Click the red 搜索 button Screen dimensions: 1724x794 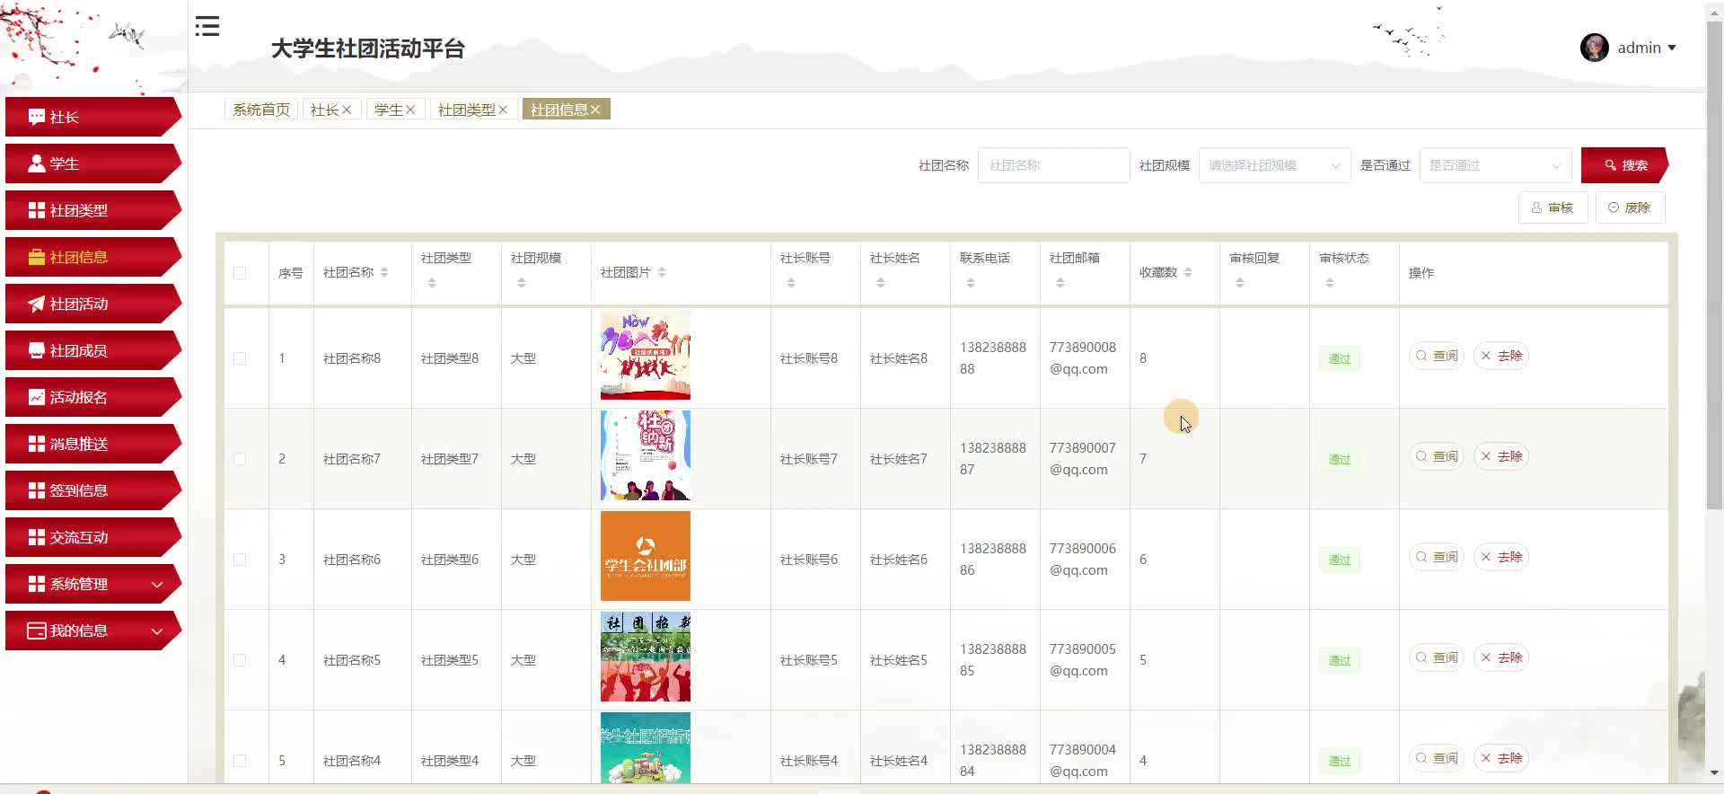pyautogui.click(x=1624, y=165)
